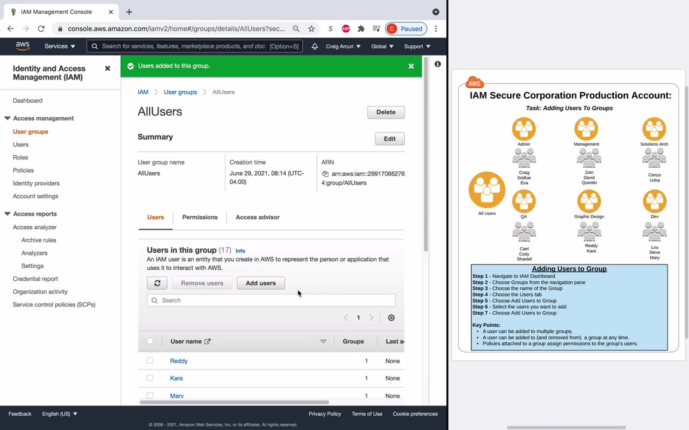Open the notifications bell icon
The width and height of the screenshot is (689, 430).
315,46
